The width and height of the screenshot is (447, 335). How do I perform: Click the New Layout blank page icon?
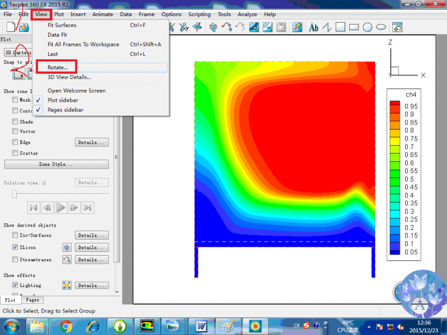[x=11, y=27]
